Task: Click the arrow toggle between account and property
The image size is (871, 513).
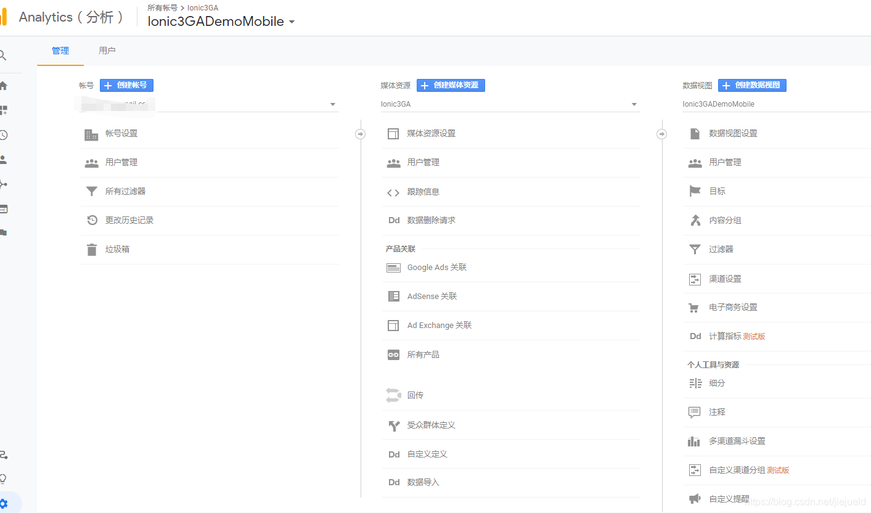Action: 361,134
